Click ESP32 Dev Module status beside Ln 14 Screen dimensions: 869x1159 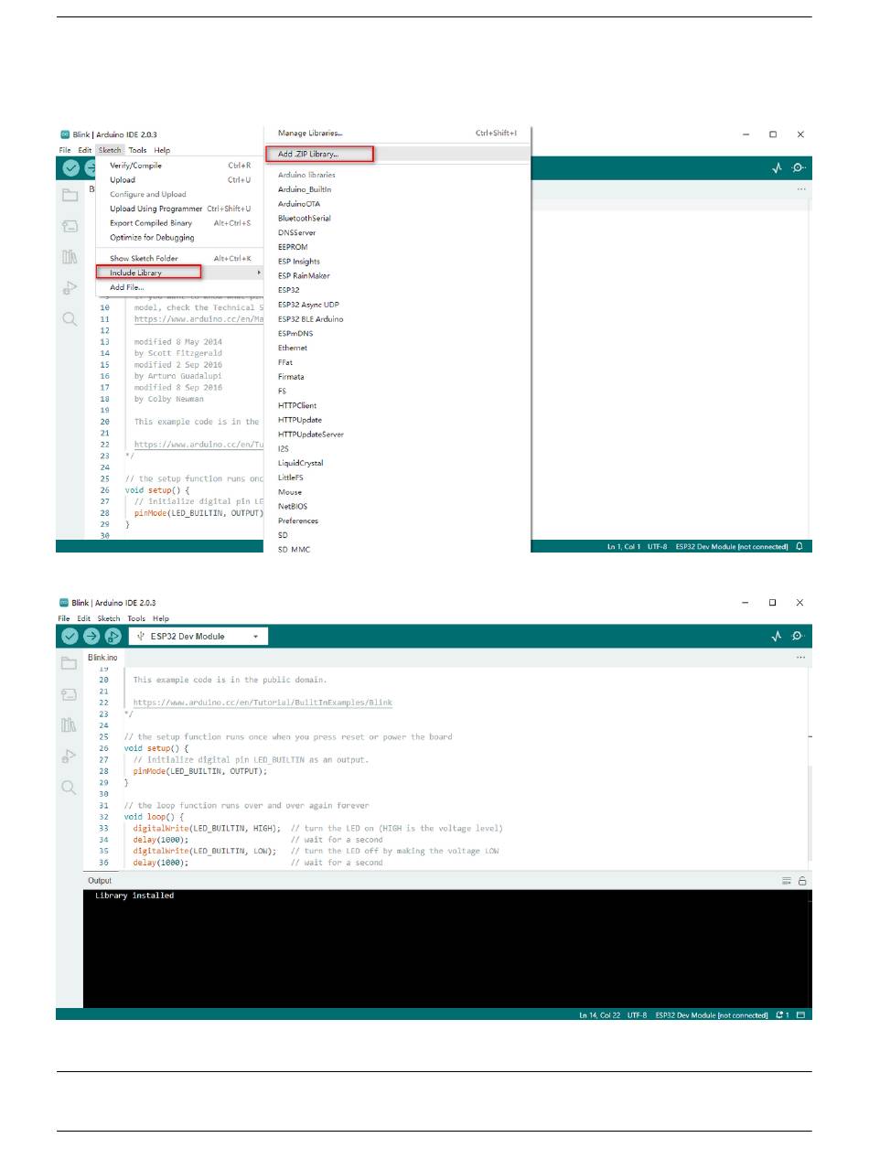[712, 1014]
